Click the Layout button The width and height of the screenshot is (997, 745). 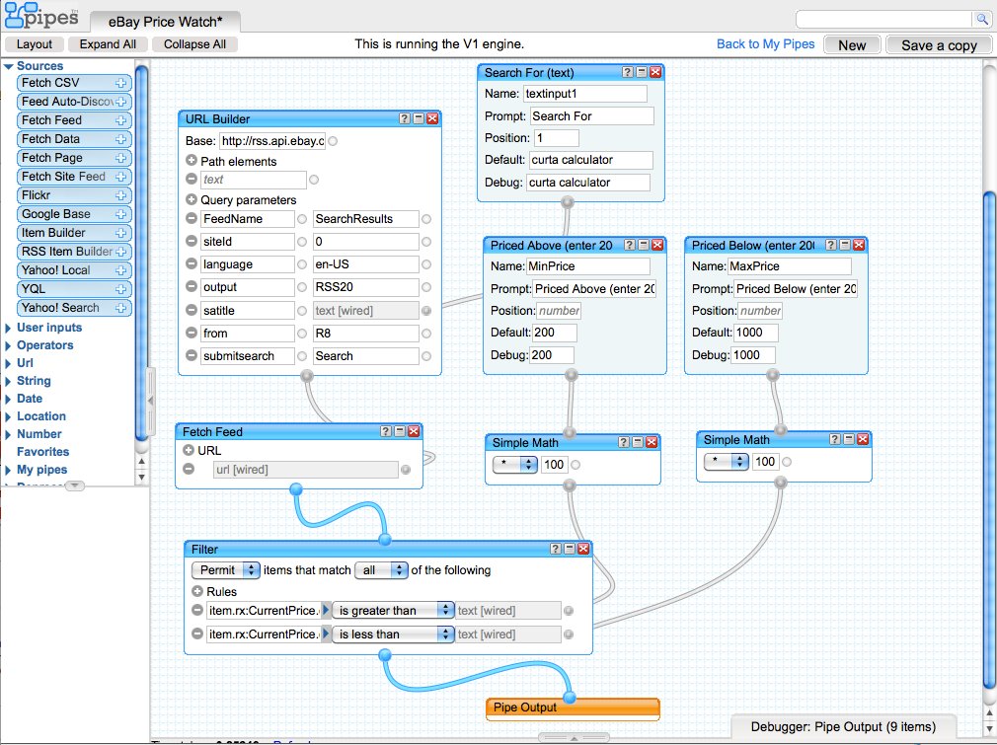[35, 43]
